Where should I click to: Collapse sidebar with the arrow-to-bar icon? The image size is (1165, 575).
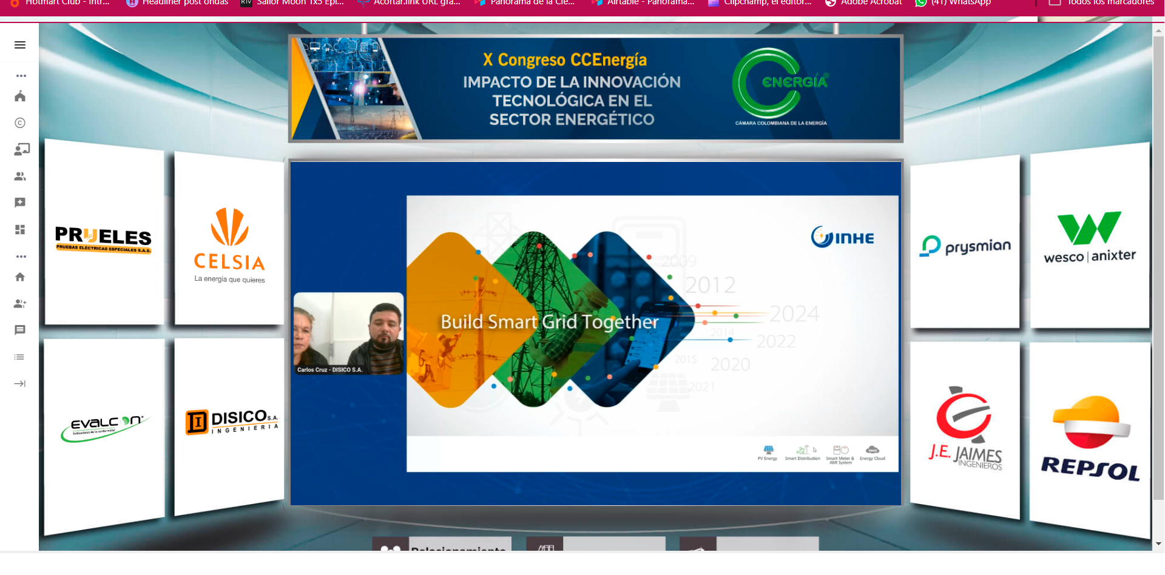point(20,384)
